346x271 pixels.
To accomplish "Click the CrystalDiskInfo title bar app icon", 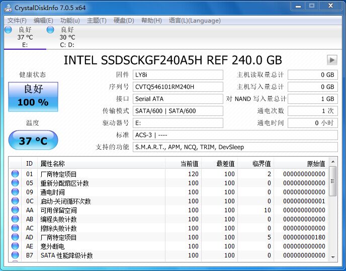I will [8, 8].
